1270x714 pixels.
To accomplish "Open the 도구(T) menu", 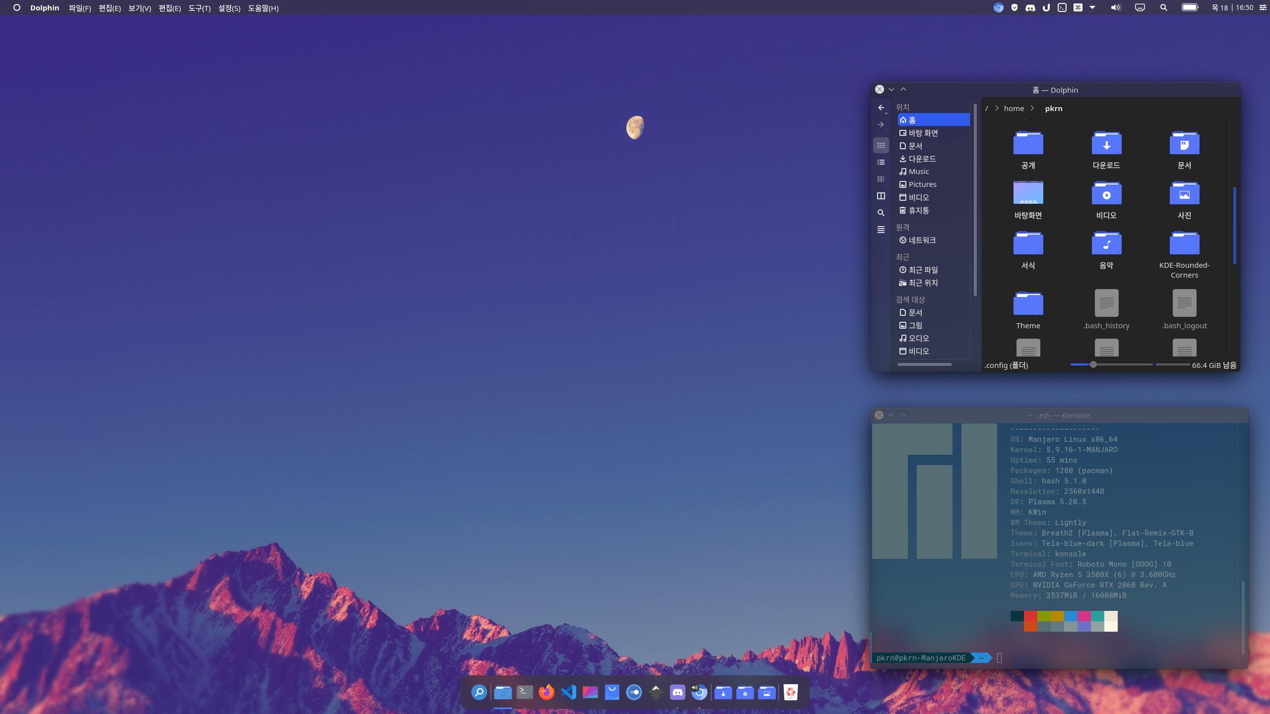I will (199, 8).
